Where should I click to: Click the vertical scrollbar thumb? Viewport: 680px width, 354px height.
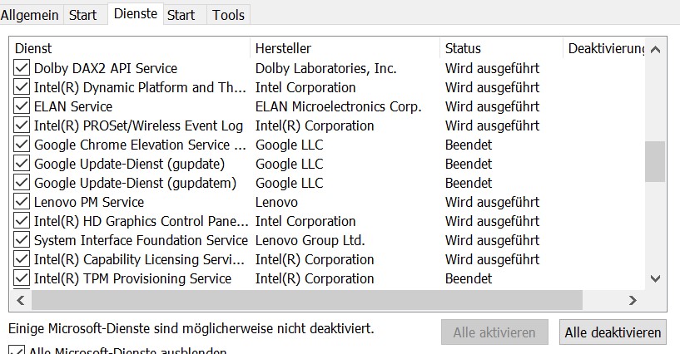(x=655, y=161)
